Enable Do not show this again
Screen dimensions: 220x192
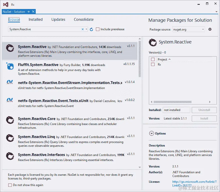10,185
